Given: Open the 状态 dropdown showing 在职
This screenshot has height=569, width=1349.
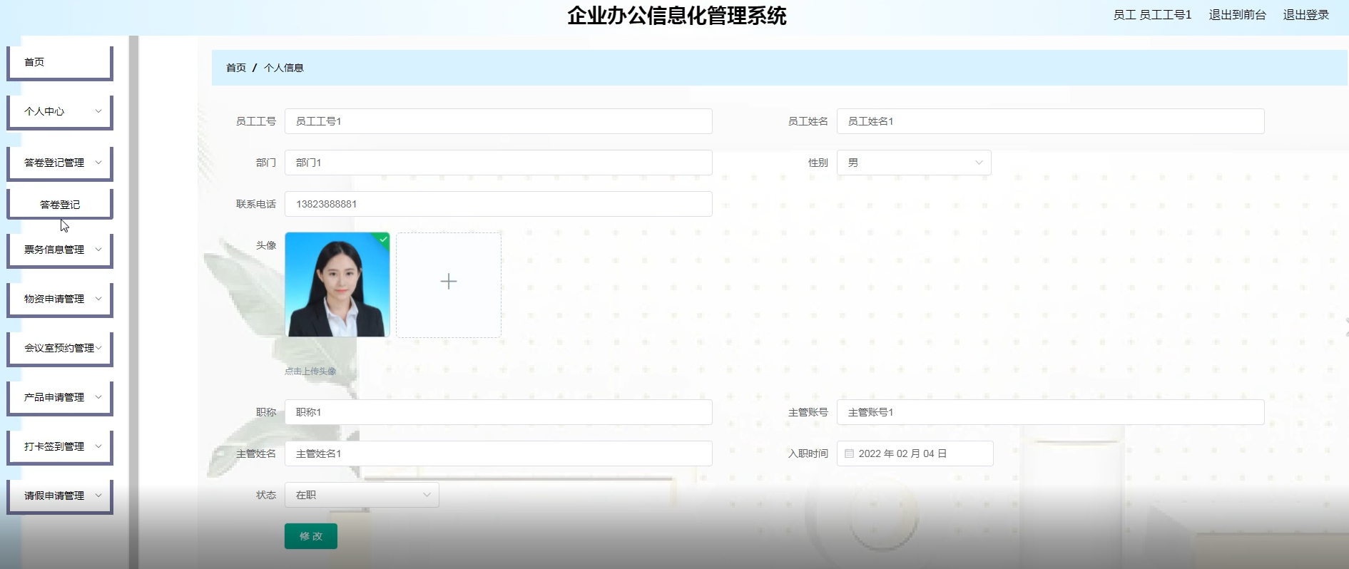Looking at the screenshot, I should 362,495.
